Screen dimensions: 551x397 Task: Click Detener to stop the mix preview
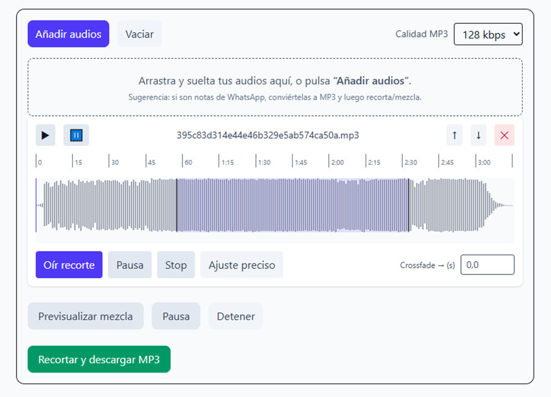coord(236,316)
